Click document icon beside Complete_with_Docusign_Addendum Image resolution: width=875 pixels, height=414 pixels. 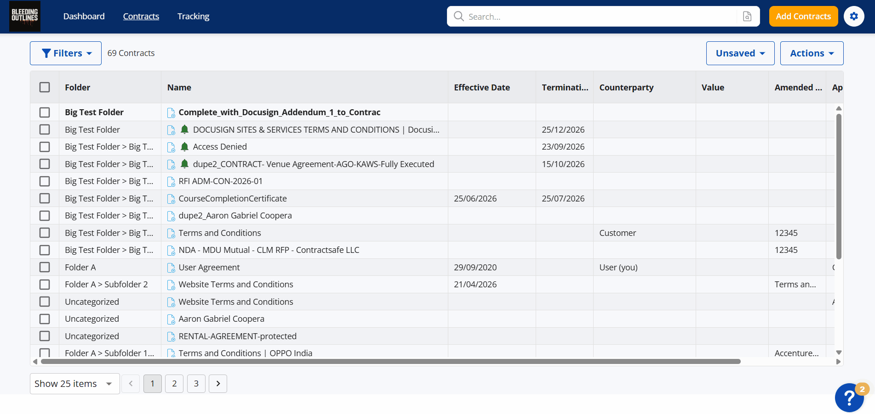point(171,112)
